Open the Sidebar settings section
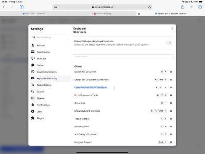Viewport: 205px width, 154px height. (x=50, y=98)
